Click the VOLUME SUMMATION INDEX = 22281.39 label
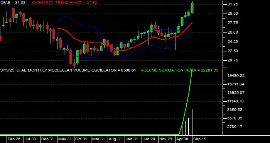The image size is (270, 143). [x=179, y=70]
